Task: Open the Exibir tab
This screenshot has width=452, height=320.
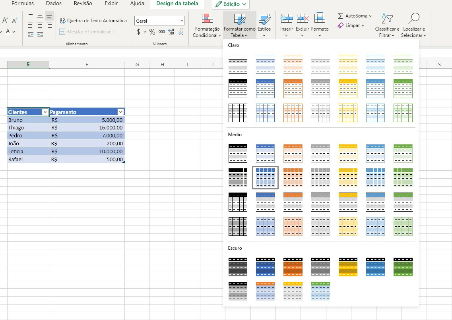Action: [x=111, y=4]
